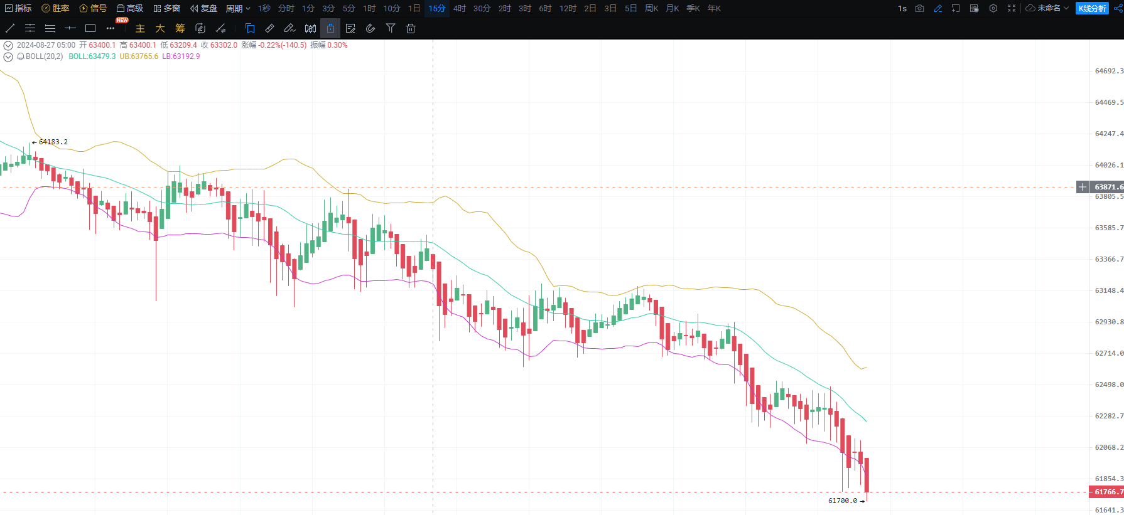Select the rectangle drawing tool
The width and height of the screenshot is (1124, 515).
[x=90, y=28]
